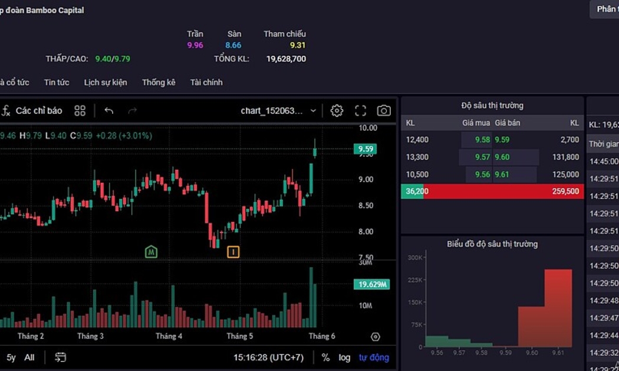Set the chart range to All
The image size is (619, 371).
29,357
